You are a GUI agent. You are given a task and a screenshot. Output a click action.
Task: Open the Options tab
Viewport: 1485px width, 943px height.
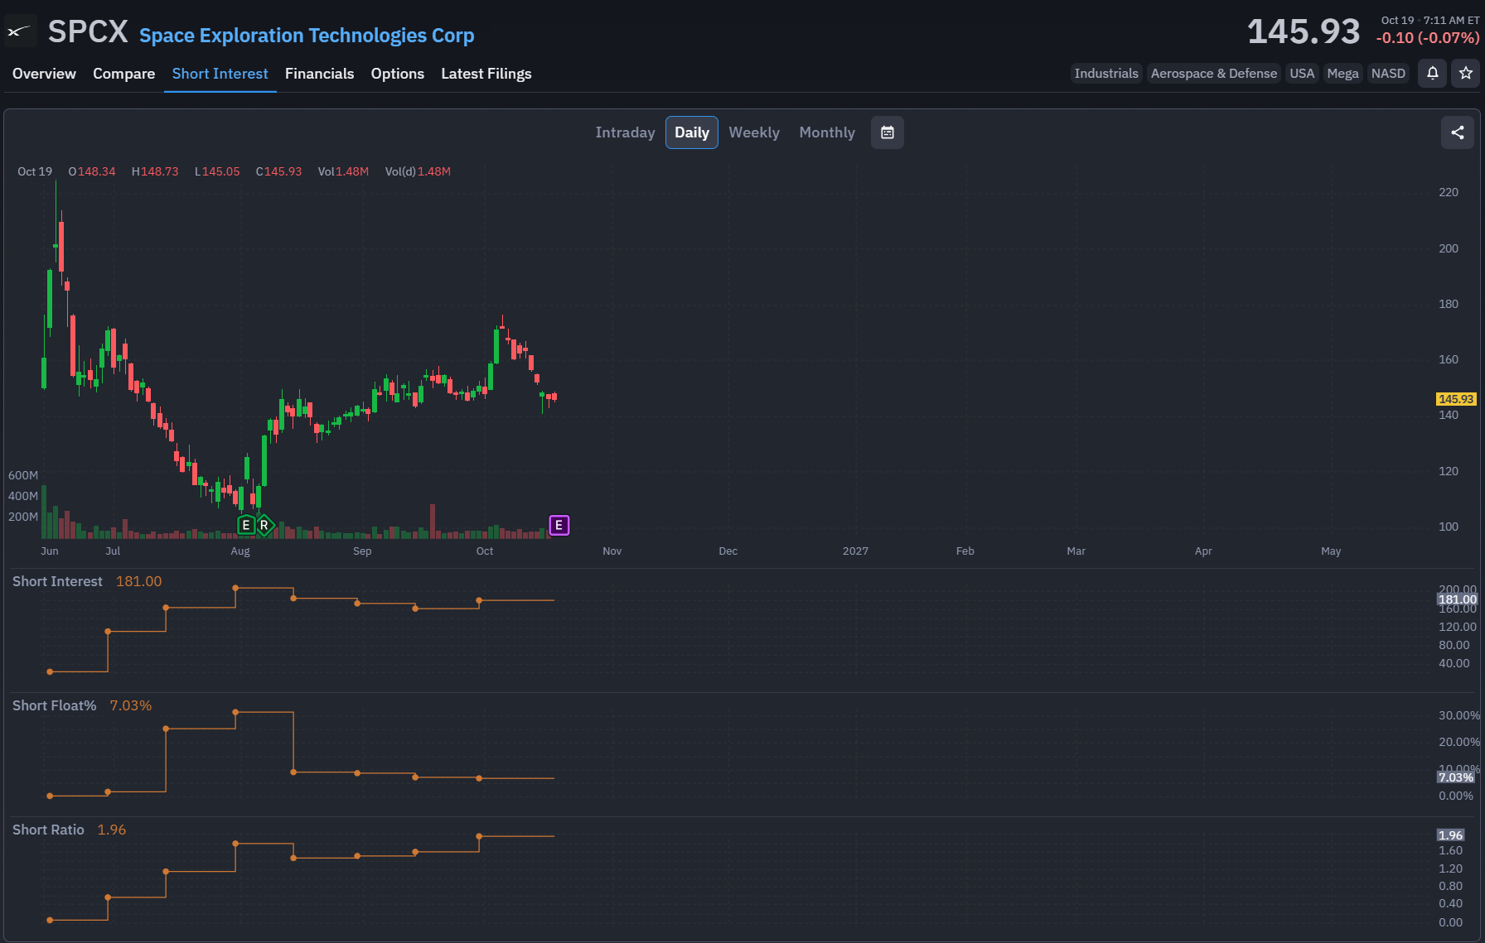point(397,74)
